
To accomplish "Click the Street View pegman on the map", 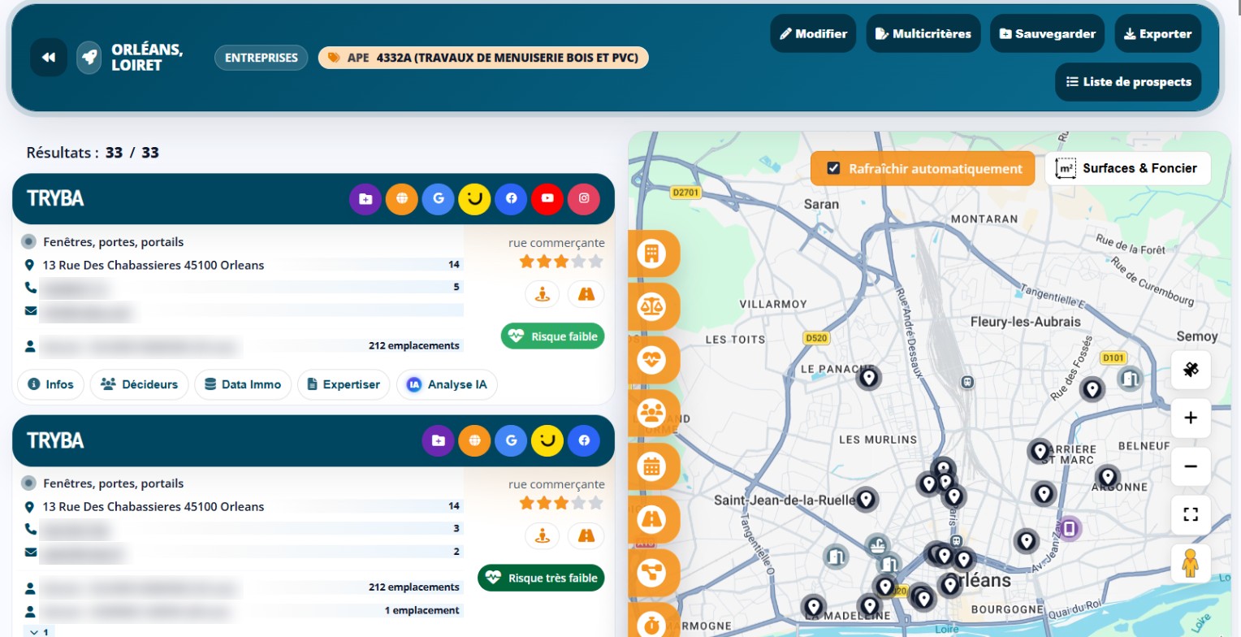I will (x=1191, y=563).
